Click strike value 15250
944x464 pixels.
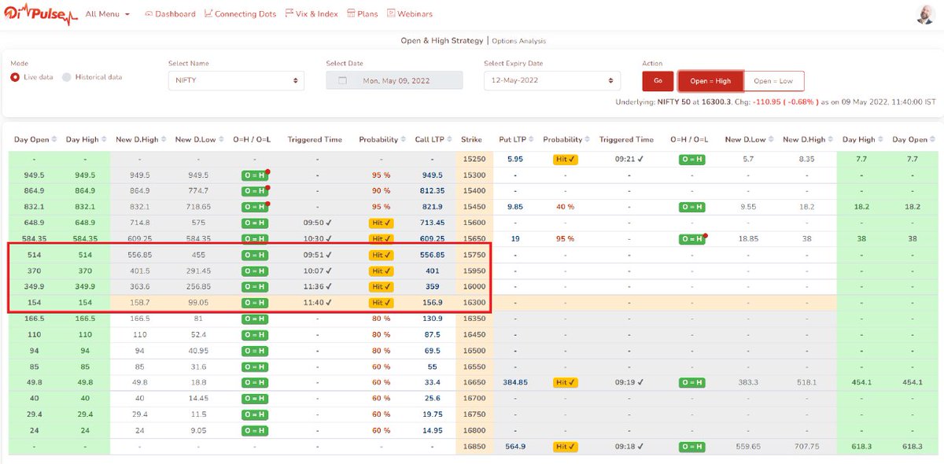point(474,158)
